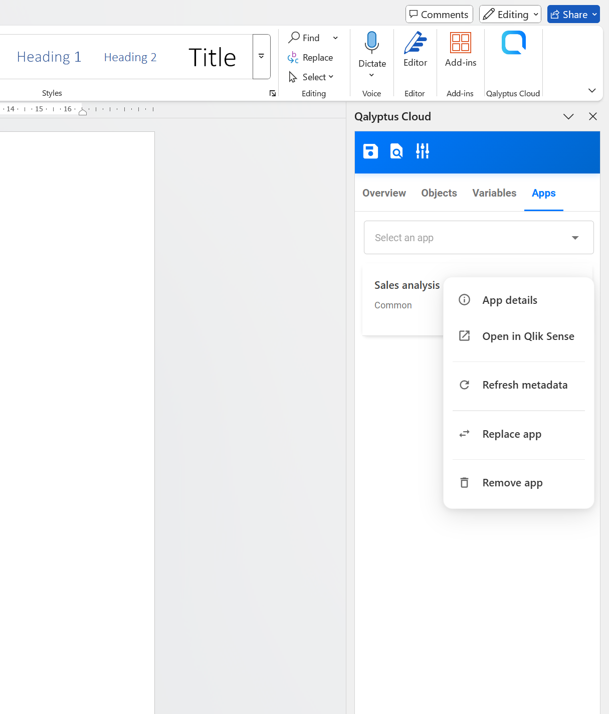Viewport: 609px width, 714px height.
Task: Switch to the Objects tab
Action: point(439,193)
